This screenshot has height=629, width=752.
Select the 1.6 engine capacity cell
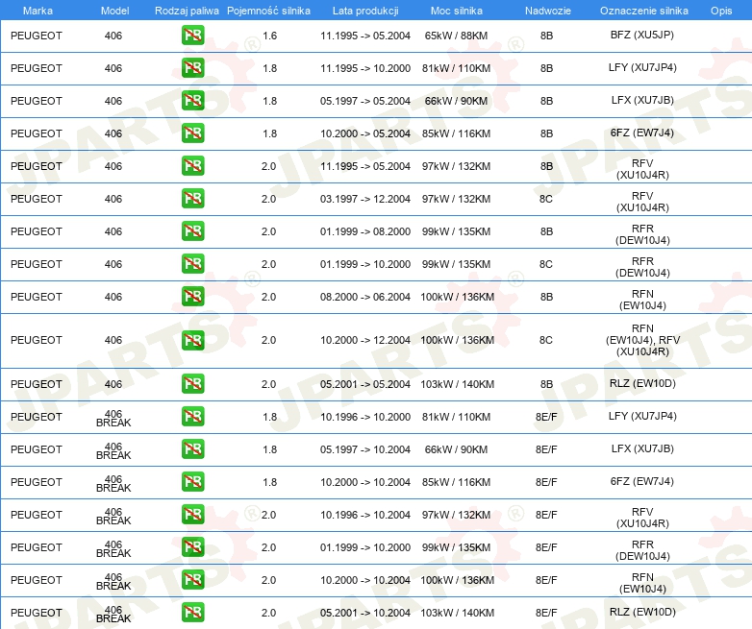tap(269, 36)
